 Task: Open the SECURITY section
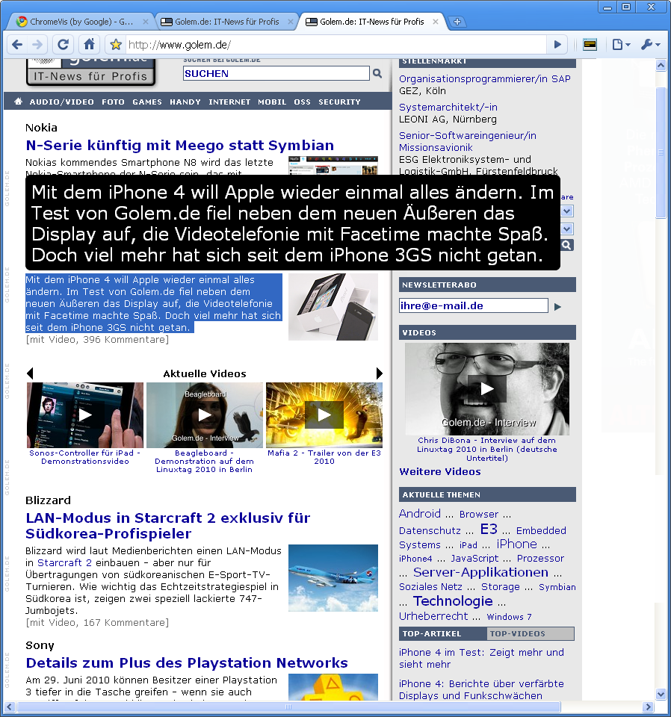(340, 102)
